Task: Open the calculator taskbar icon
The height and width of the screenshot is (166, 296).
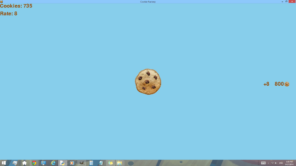Action: tap(91, 163)
